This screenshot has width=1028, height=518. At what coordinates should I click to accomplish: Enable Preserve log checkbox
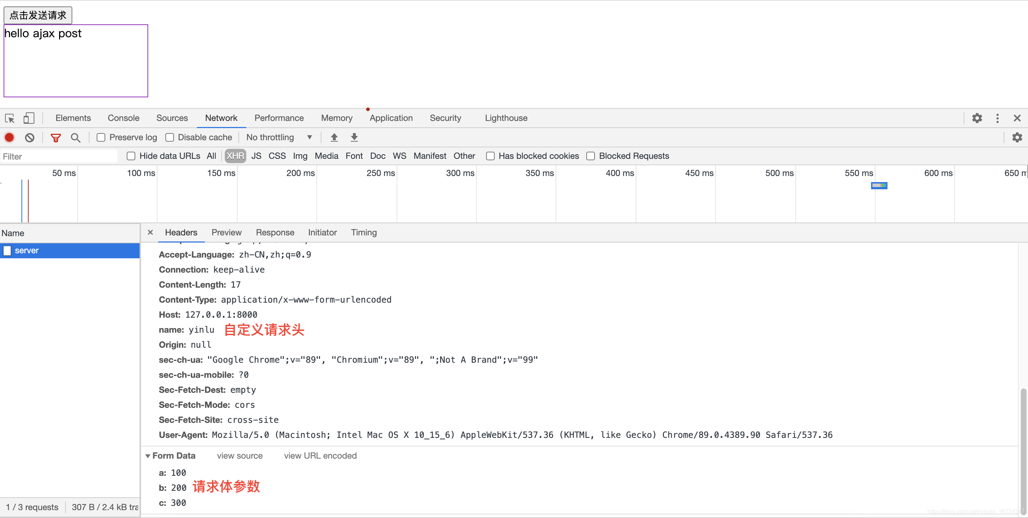pyautogui.click(x=101, y=138)
